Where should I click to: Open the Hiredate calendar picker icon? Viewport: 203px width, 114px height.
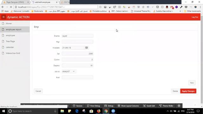pyautogui.click(x=87, y=48)
